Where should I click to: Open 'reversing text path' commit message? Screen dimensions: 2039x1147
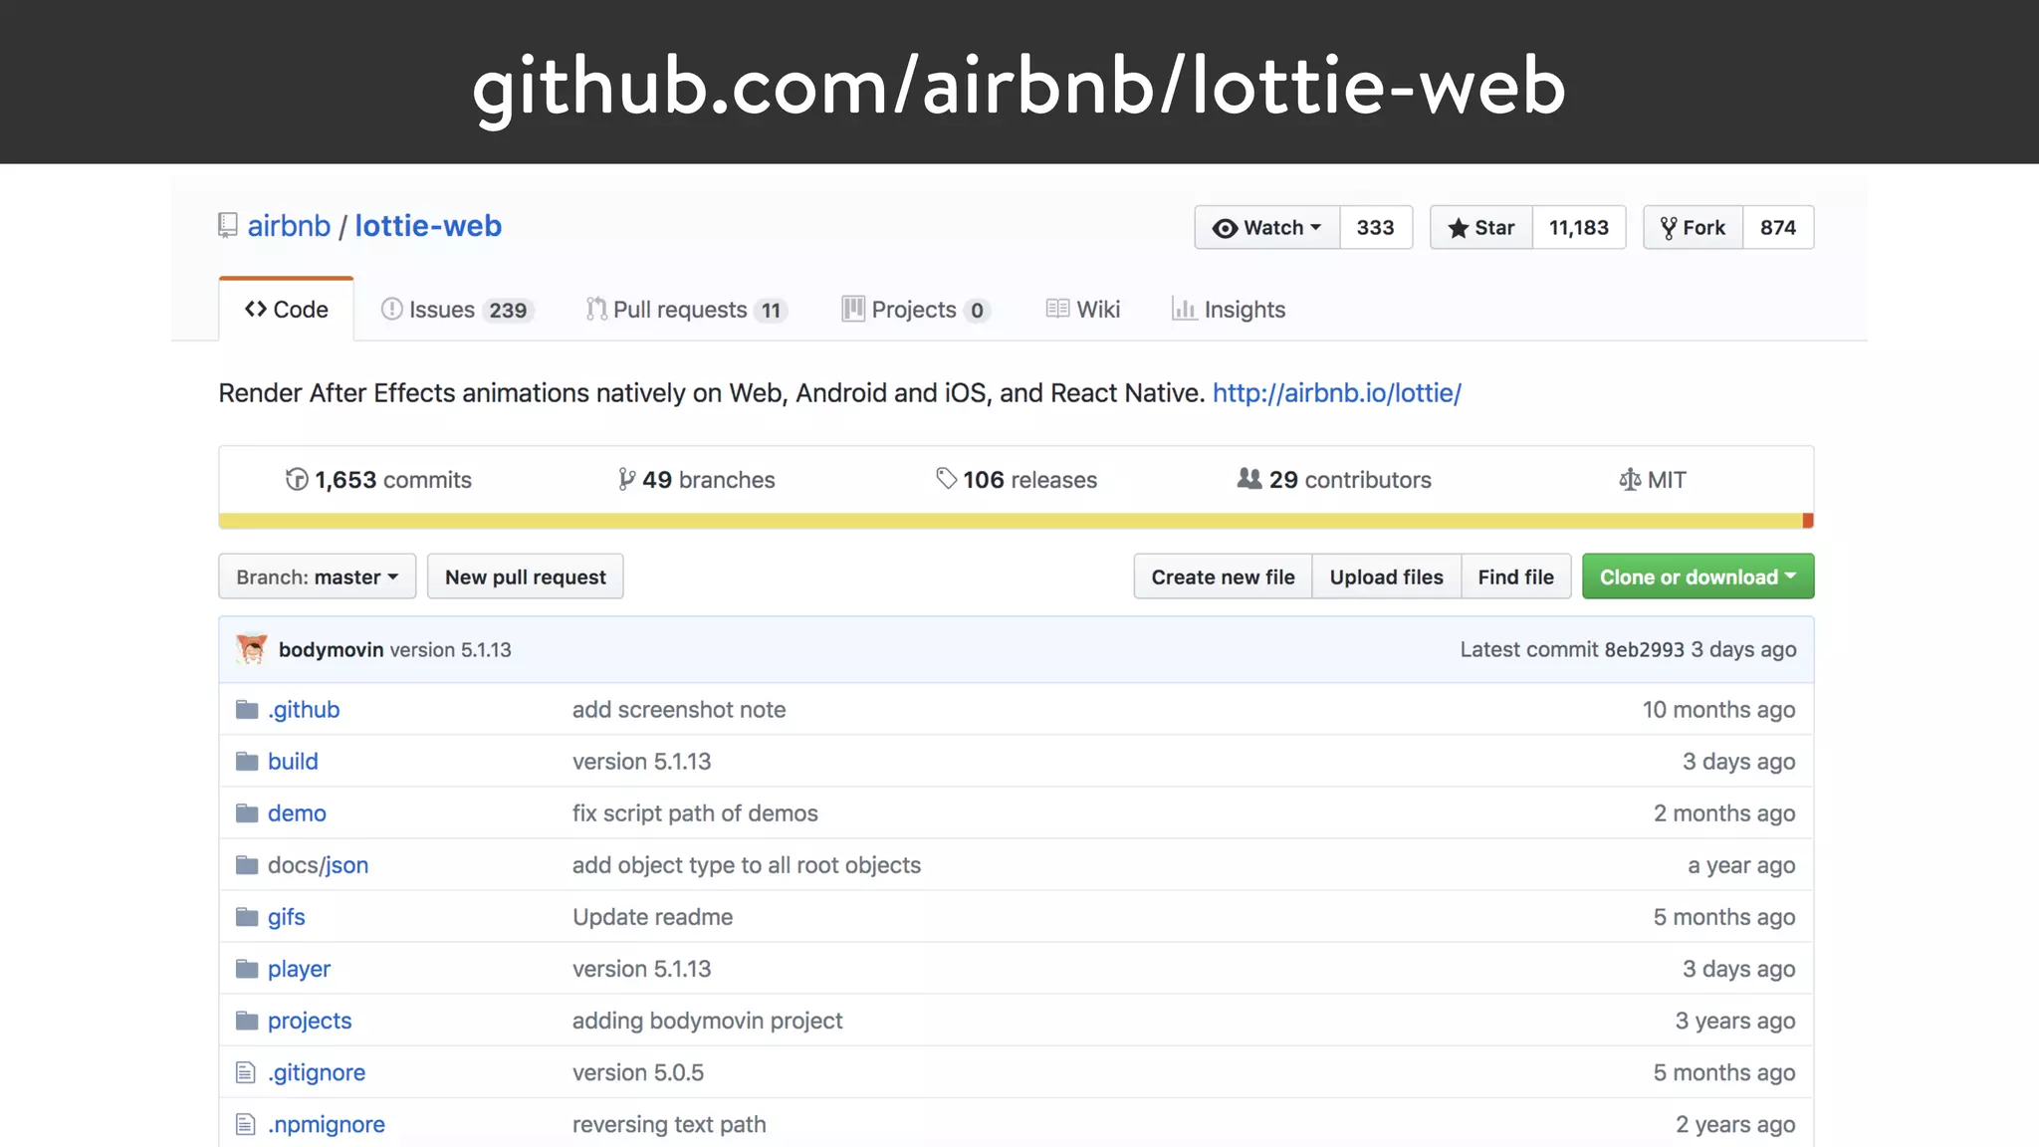[x=669, y=1124]
